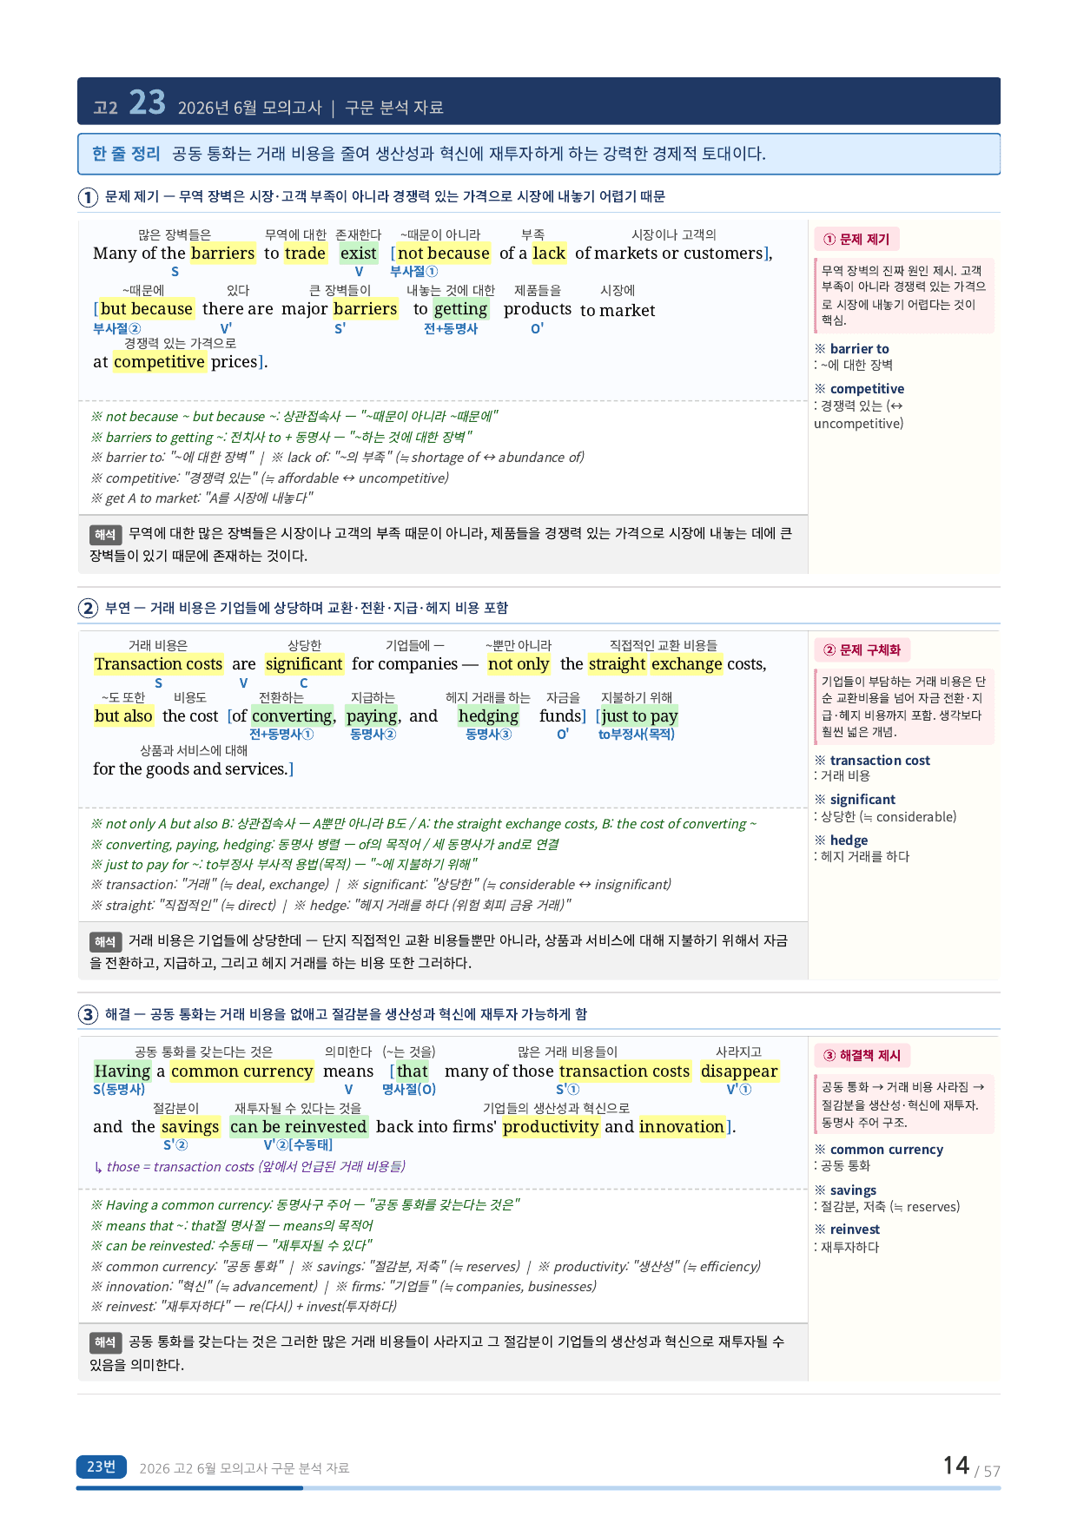Click the green-highlighted word 'converting,'
The height and width of the screenshot is (1523, 1077).
293,716
